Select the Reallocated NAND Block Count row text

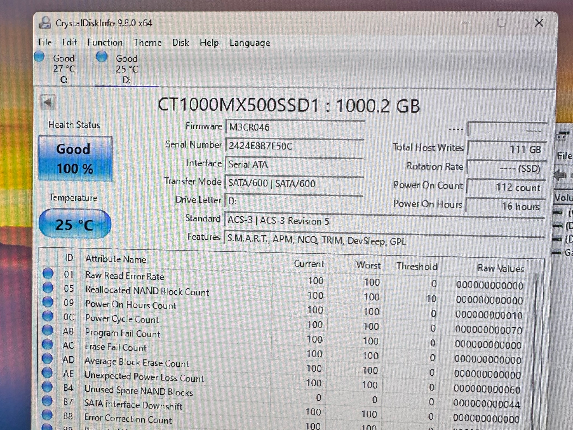point(147,291)
